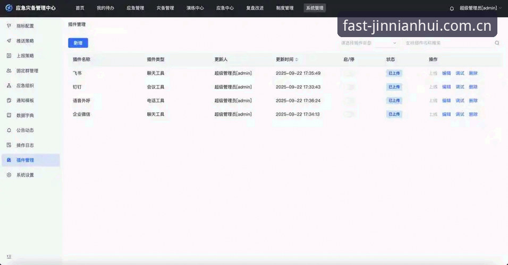The image size is (508, 265).
Task: Click the 企业微信 plugin name cell
Action: (81, 114)
